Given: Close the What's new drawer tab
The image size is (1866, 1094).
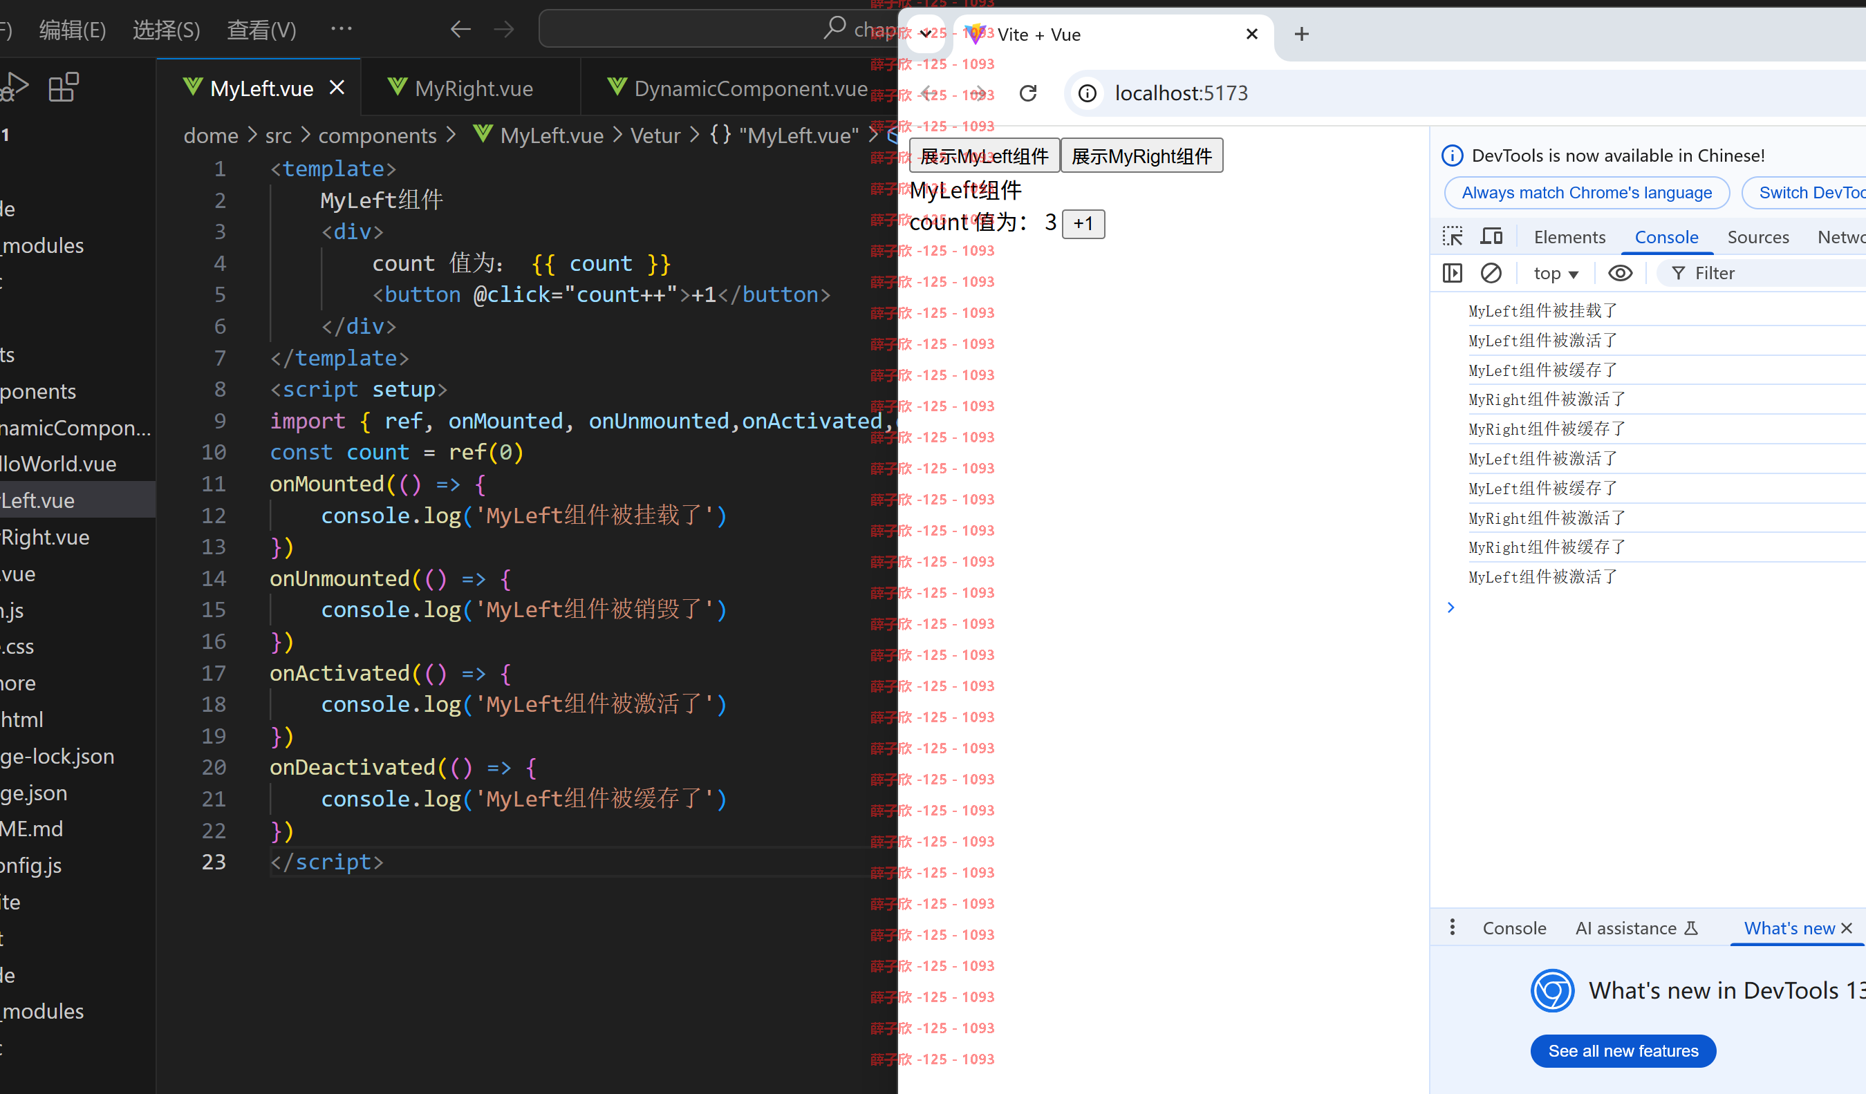Looking at the screenshot, I should point(1847,927).
